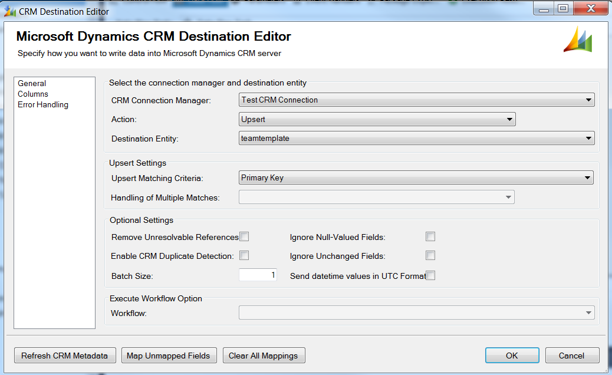Click the Refresh CRM Metadata button

(x=65, y=356)
